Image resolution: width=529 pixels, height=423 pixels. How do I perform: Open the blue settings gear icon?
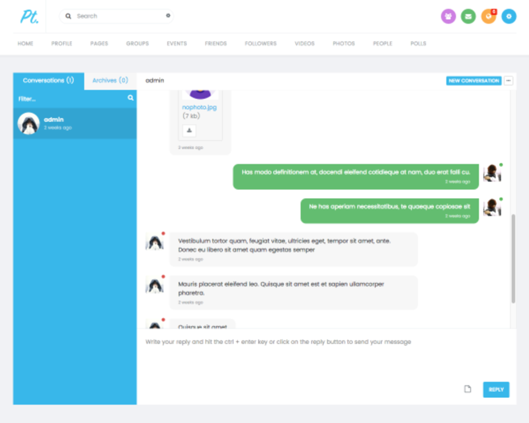point(509,16)
